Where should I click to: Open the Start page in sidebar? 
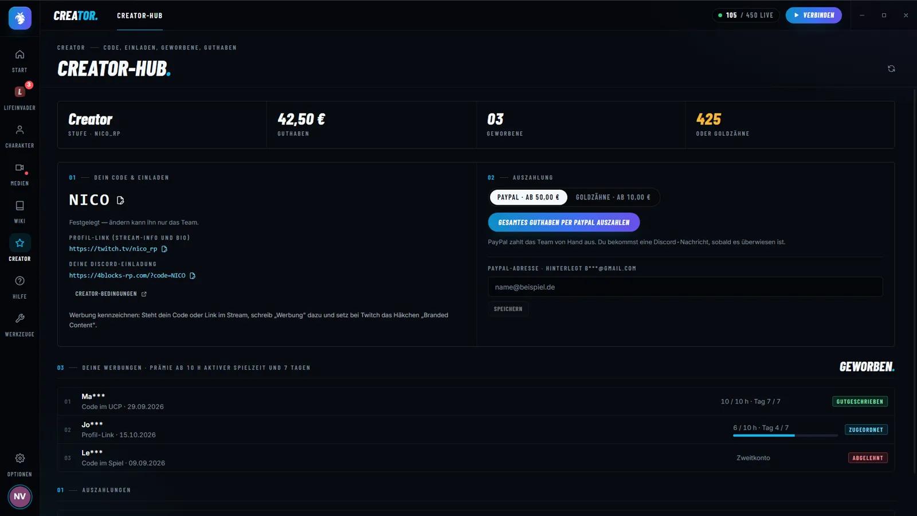(x=19, y=61)
